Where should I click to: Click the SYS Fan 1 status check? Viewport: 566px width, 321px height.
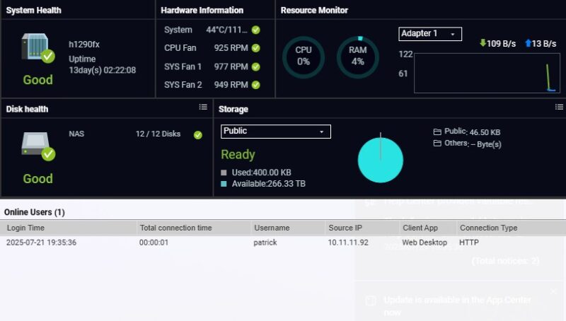pos(256,66)
